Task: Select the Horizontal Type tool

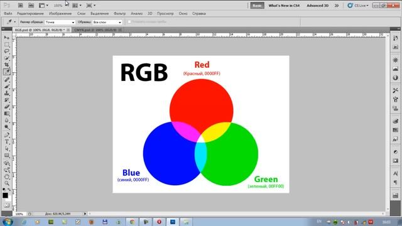Action: [7, 142]
